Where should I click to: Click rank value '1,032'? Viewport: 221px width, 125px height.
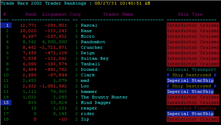pyautogui.click(x=29, y=97)
